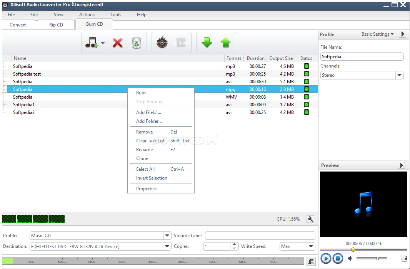The width and height of the screenshot is (410, 269).
Task: Sort list by Output Size column header
Action: pyautogui.click(x=281, y=58)
